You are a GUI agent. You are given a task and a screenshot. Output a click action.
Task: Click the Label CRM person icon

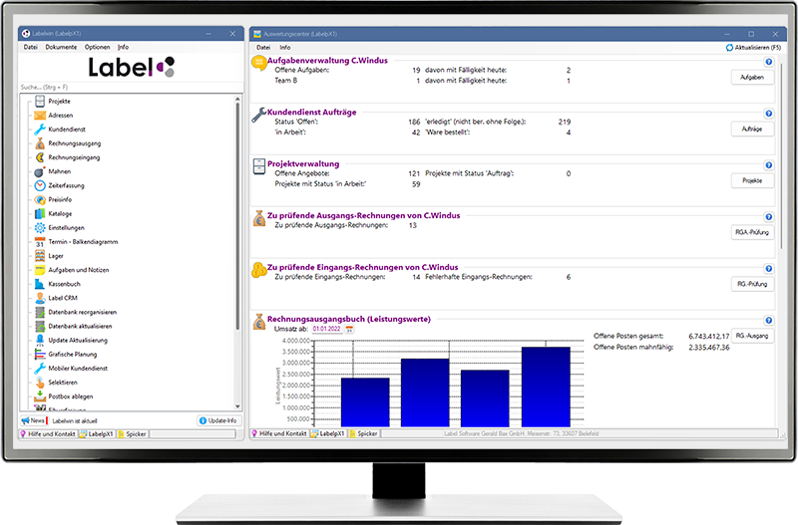pyautogui.click(x=40, y=298)
